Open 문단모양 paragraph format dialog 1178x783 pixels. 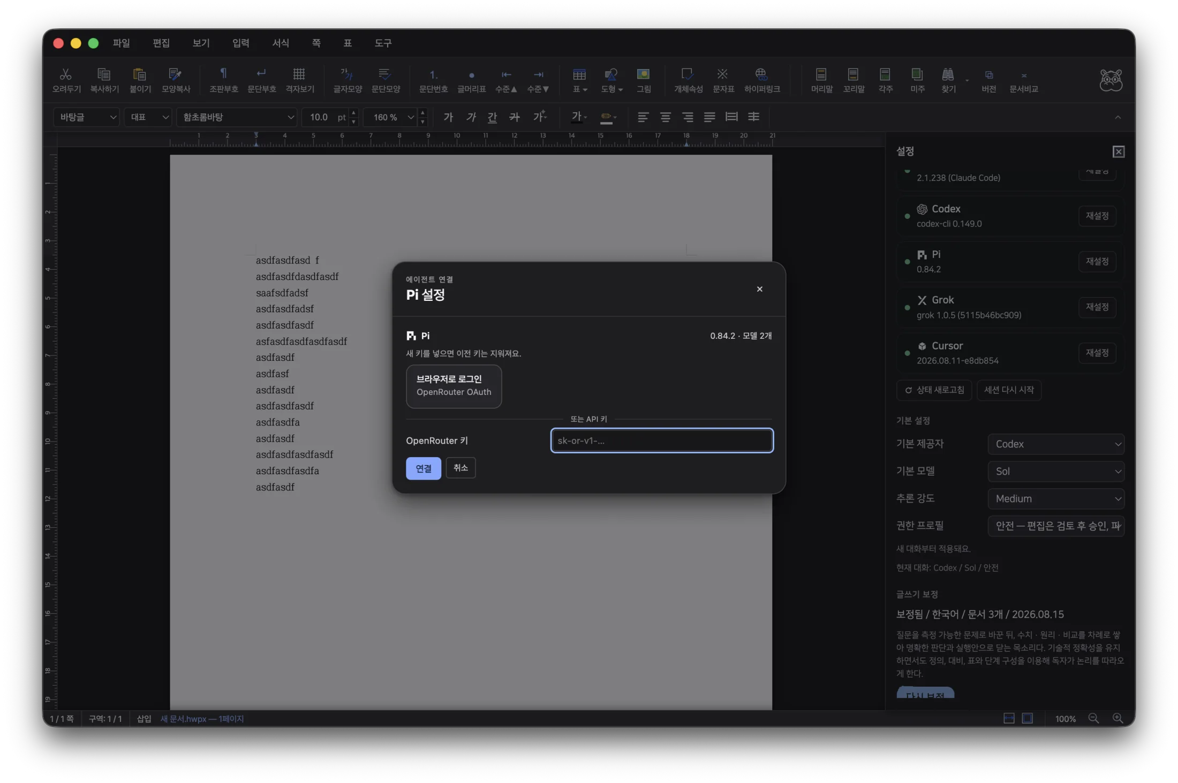click(x=386, y=79)
